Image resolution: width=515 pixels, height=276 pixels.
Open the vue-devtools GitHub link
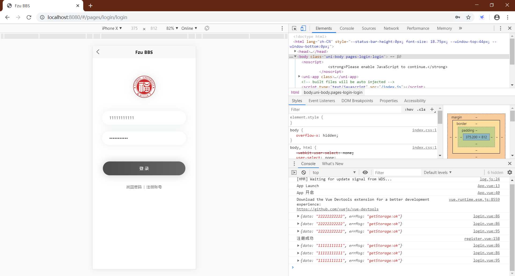337,209
